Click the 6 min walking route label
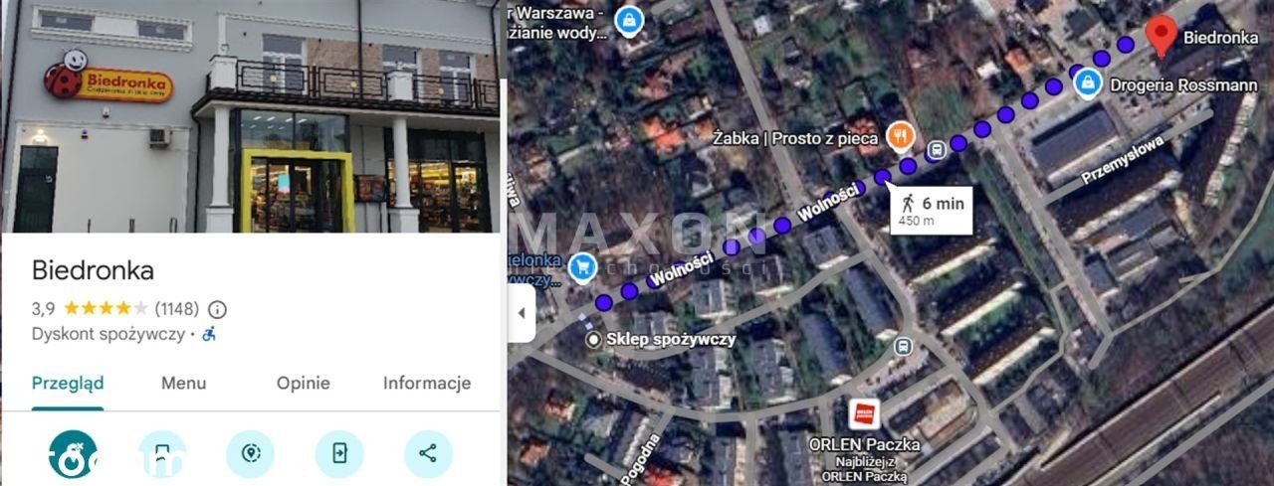1274x486 pixels. point(932,210)
